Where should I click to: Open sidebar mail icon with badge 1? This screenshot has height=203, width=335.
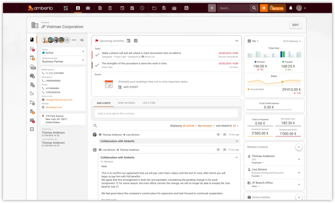[x=32, y=120]
